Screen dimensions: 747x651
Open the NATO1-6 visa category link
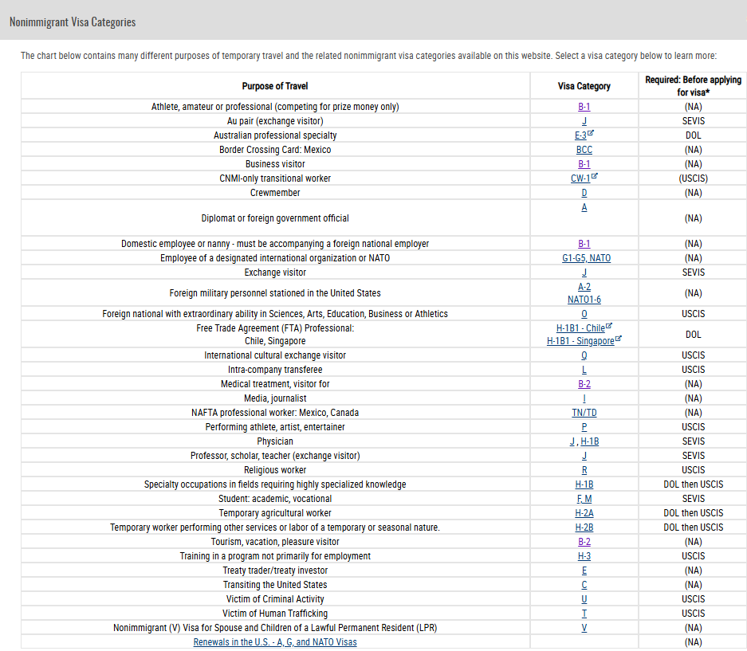(584, 300)
